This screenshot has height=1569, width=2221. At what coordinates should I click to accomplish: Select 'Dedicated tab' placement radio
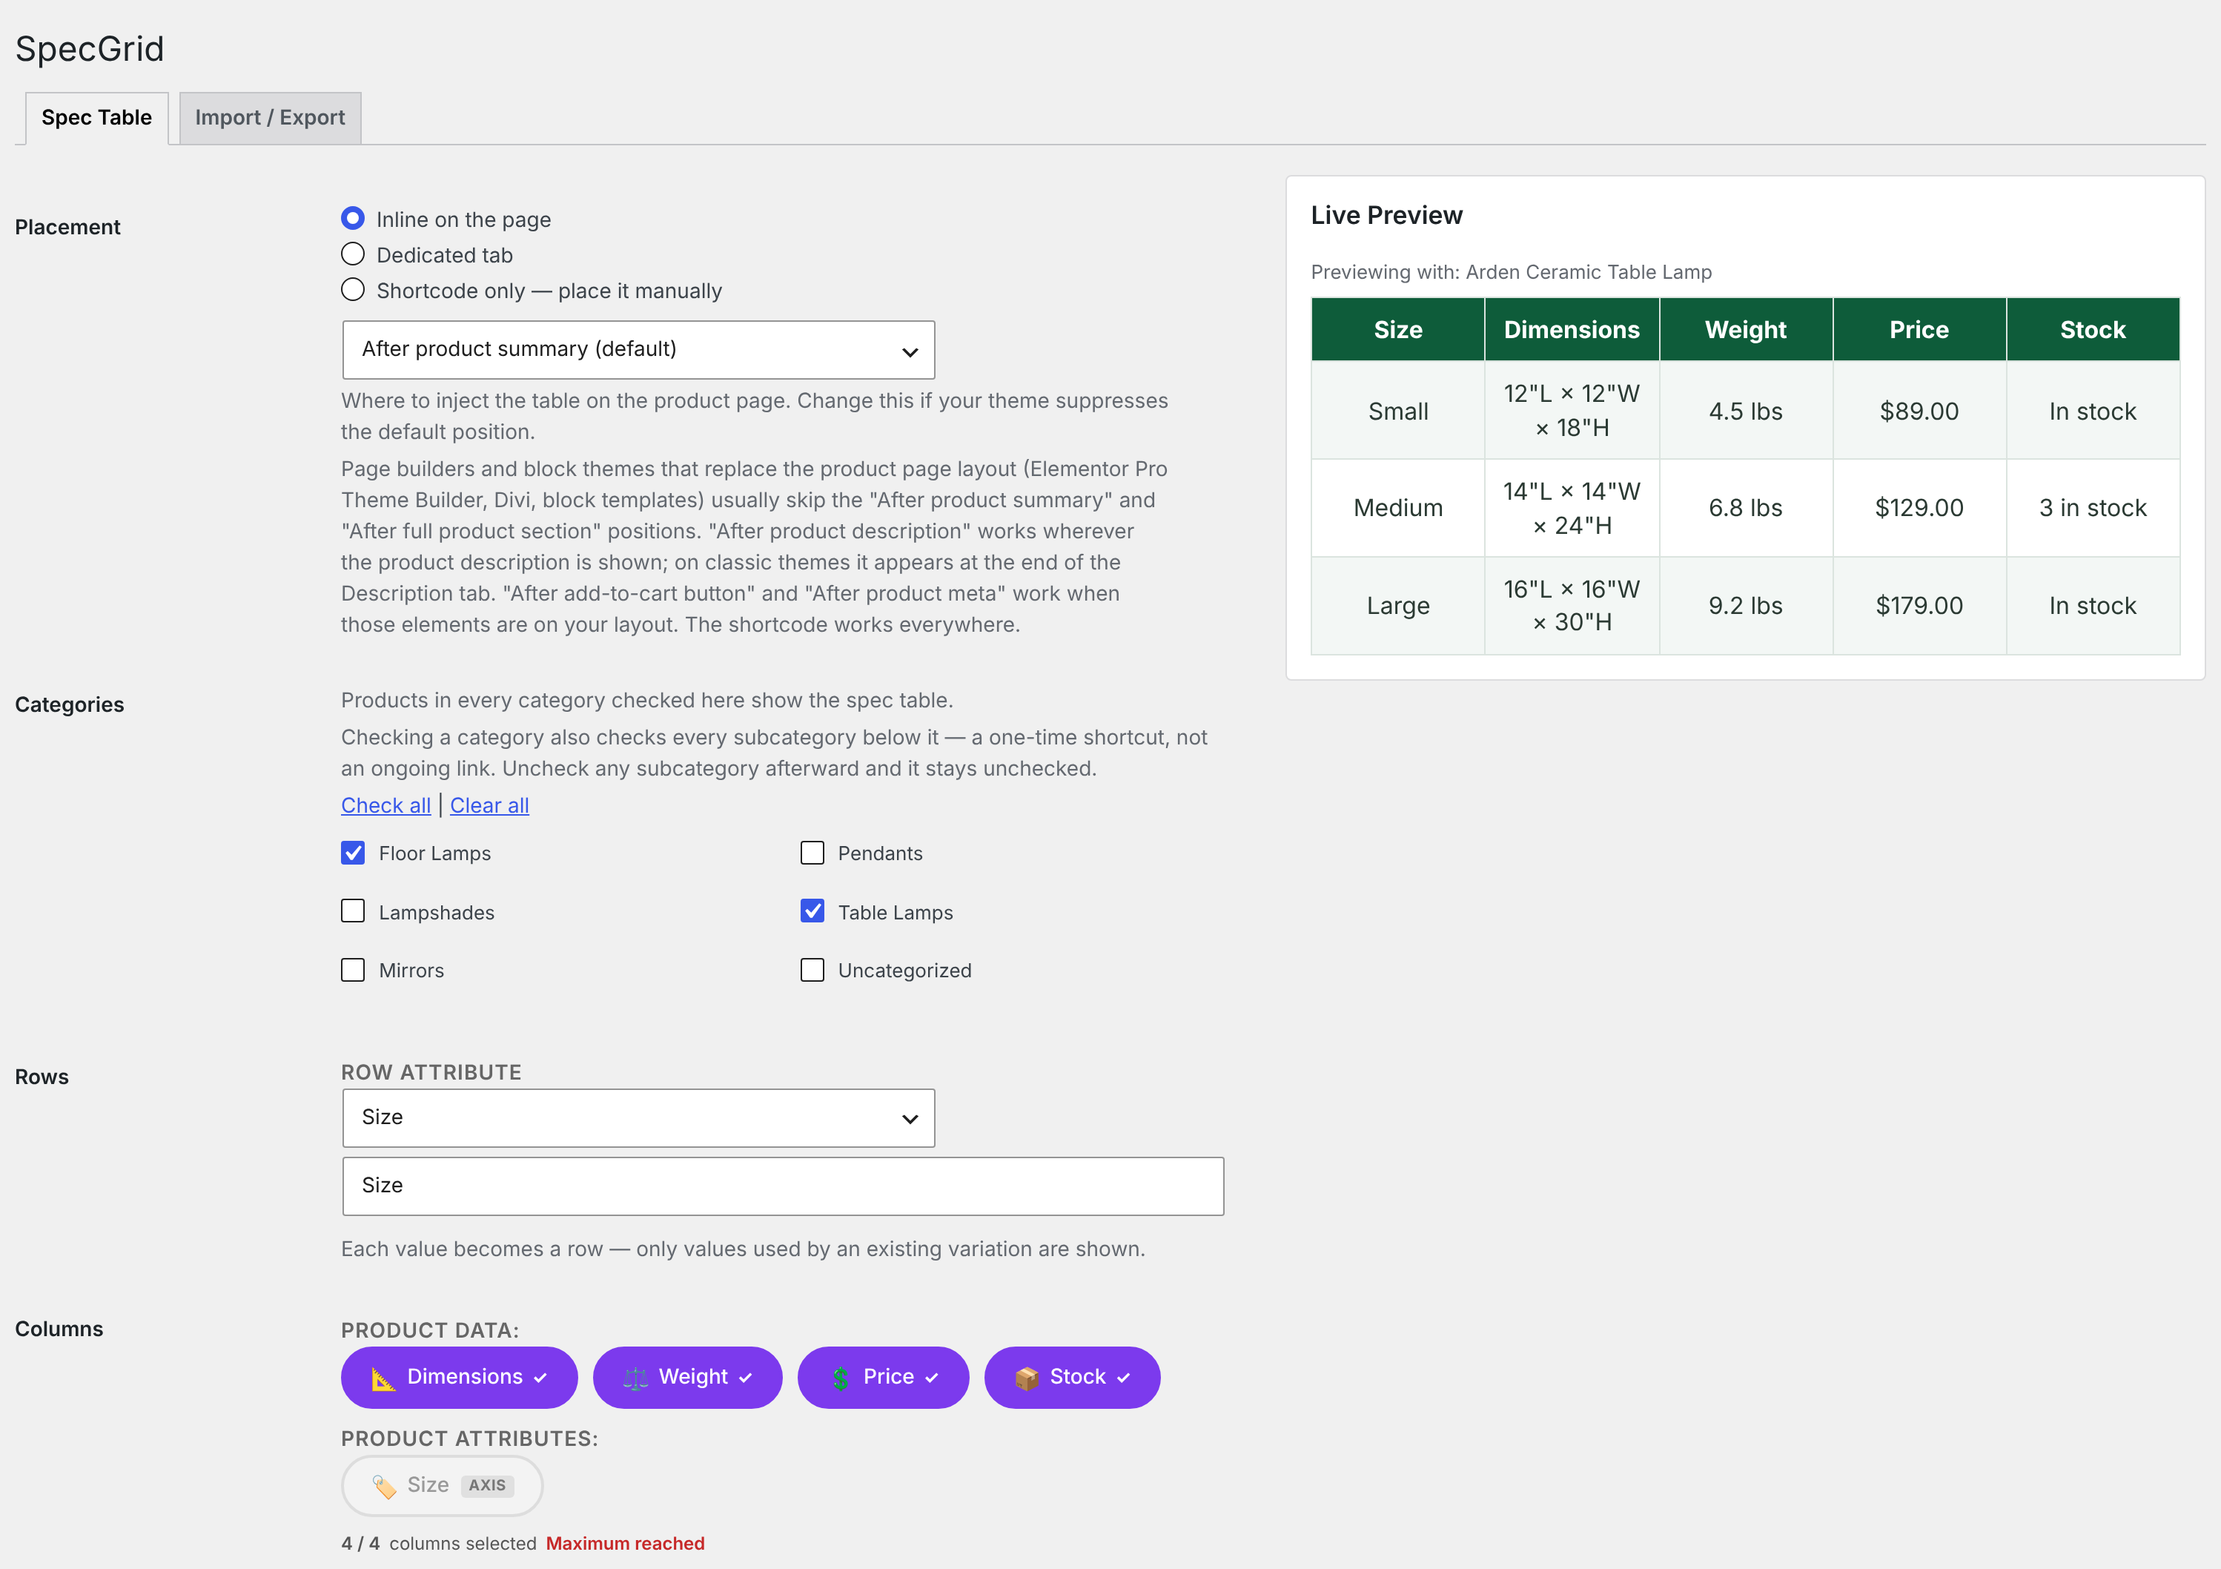point(353,254)
